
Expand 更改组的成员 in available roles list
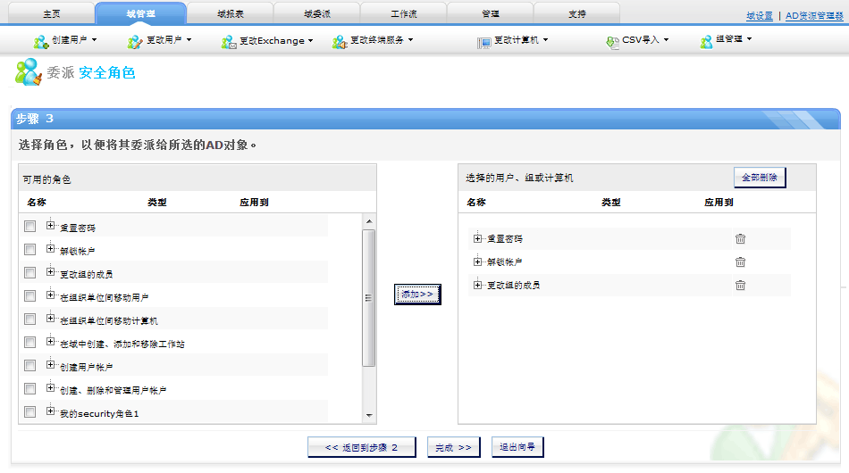click(50, 271)
